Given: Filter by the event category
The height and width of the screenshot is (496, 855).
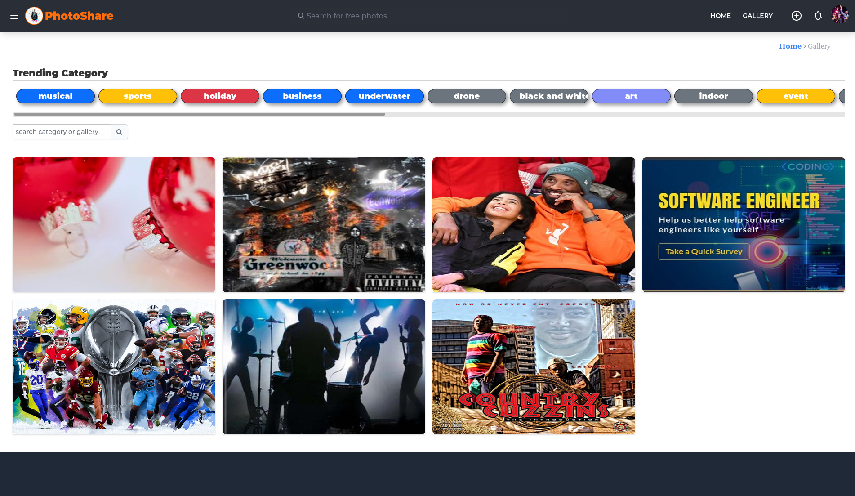Looking at the screenshot, I should (x=796, y=96).
